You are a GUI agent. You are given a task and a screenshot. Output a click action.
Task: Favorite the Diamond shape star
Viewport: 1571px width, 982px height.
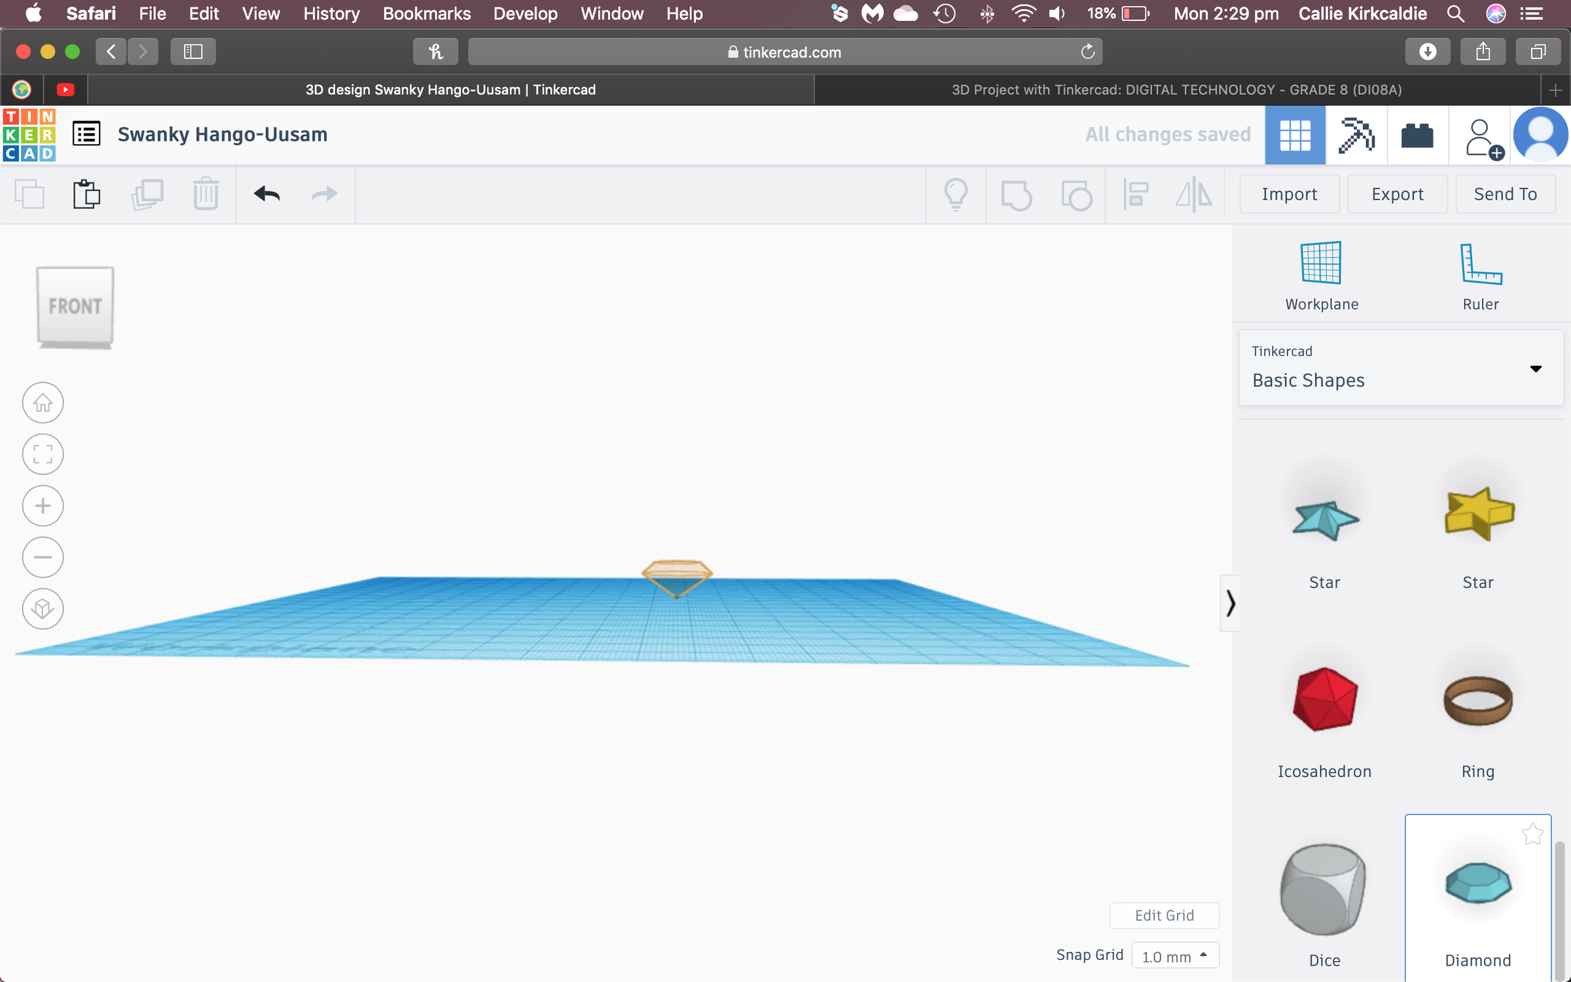tap(1532, 834)
